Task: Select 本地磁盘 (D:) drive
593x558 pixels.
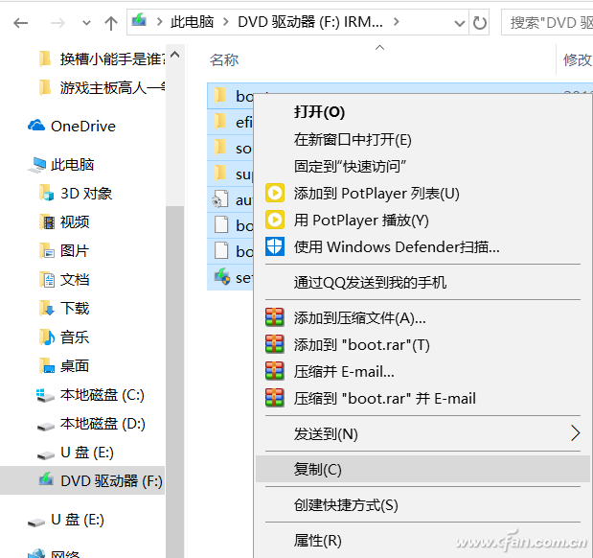Action: (103, 424)
